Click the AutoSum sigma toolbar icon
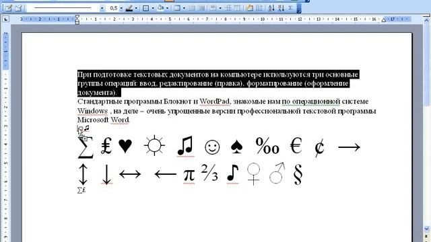431x242 pixels. [290, 8]
